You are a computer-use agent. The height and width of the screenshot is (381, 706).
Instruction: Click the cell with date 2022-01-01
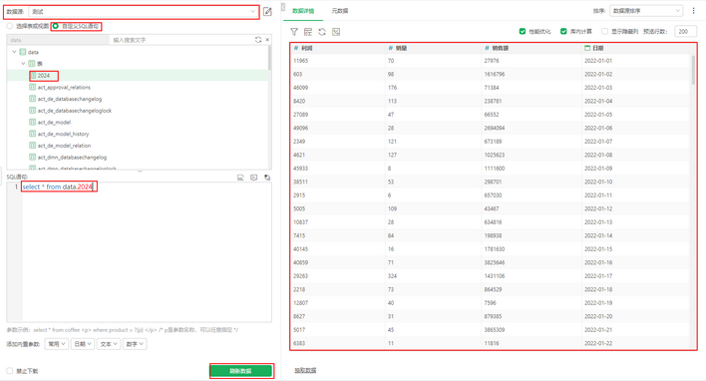pyautogui.click(x=598, y=61)
